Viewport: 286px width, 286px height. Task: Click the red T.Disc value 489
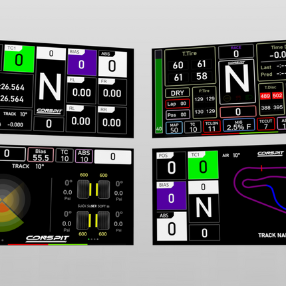pyautogui.click(x=265, y=96)
